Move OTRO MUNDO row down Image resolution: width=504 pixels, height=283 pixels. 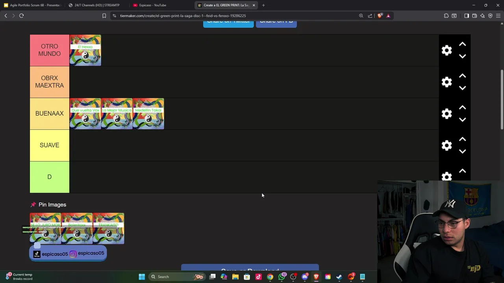point(462,56)
